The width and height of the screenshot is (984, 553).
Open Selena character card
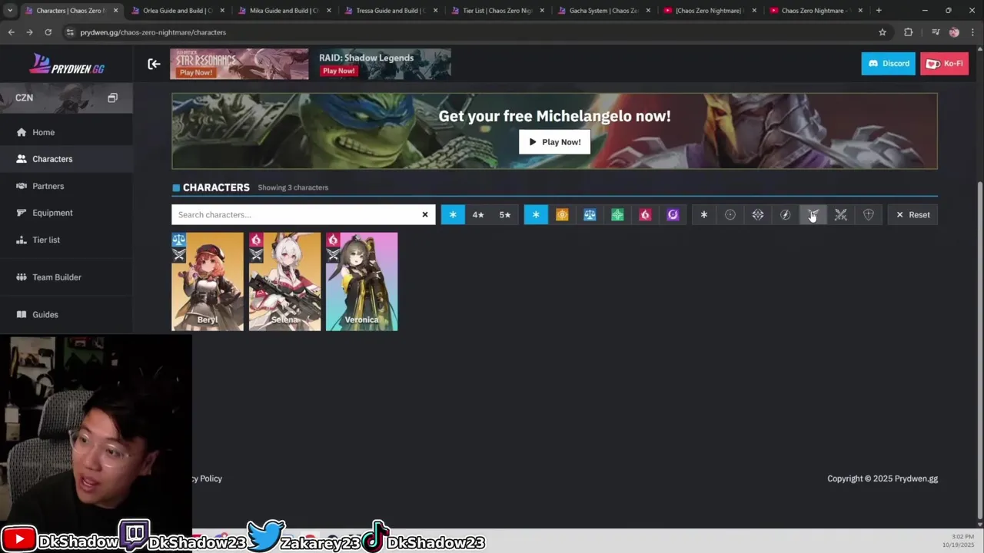[x=284, y=282]
